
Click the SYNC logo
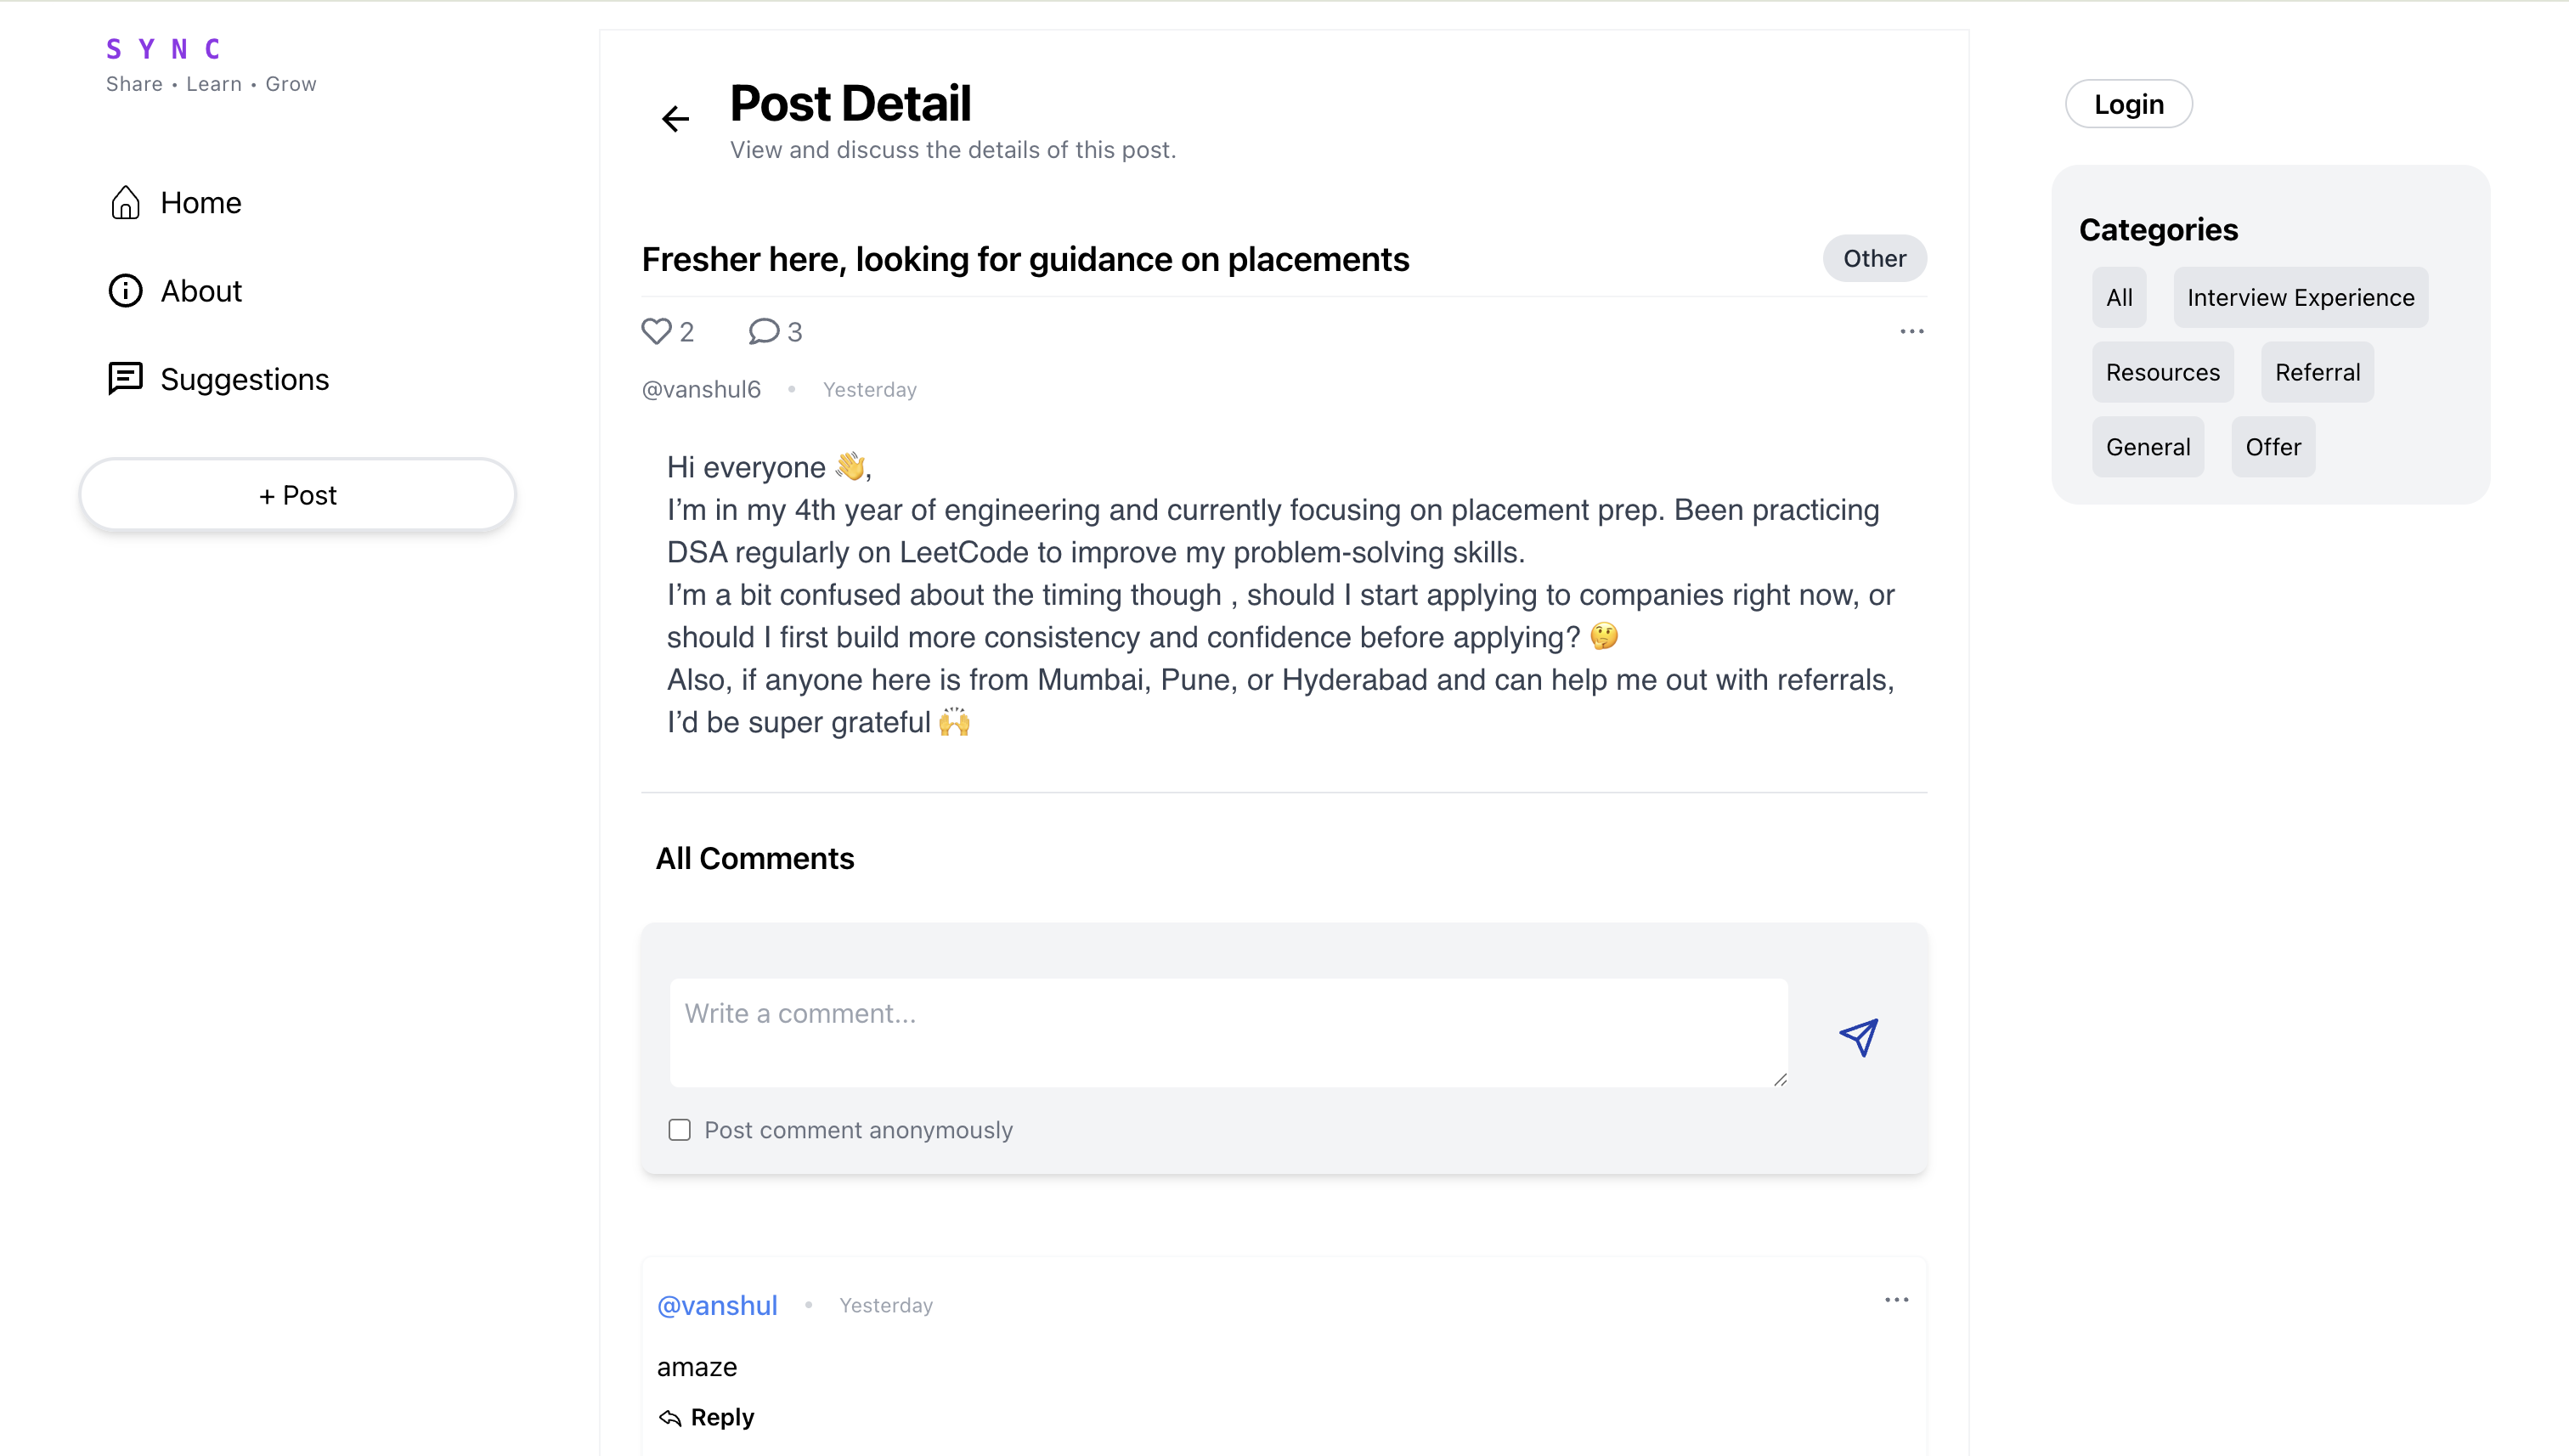(164, 49)
